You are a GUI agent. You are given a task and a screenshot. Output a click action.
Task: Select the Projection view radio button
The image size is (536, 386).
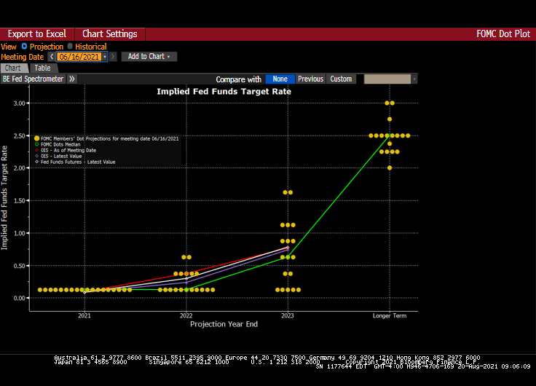[24, 47]
